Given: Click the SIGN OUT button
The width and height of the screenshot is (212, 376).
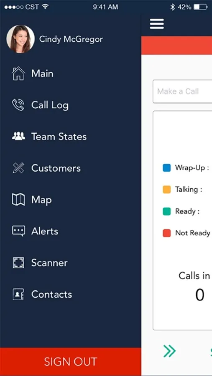Looking at the screenshot, I should [x=71, y=362].
